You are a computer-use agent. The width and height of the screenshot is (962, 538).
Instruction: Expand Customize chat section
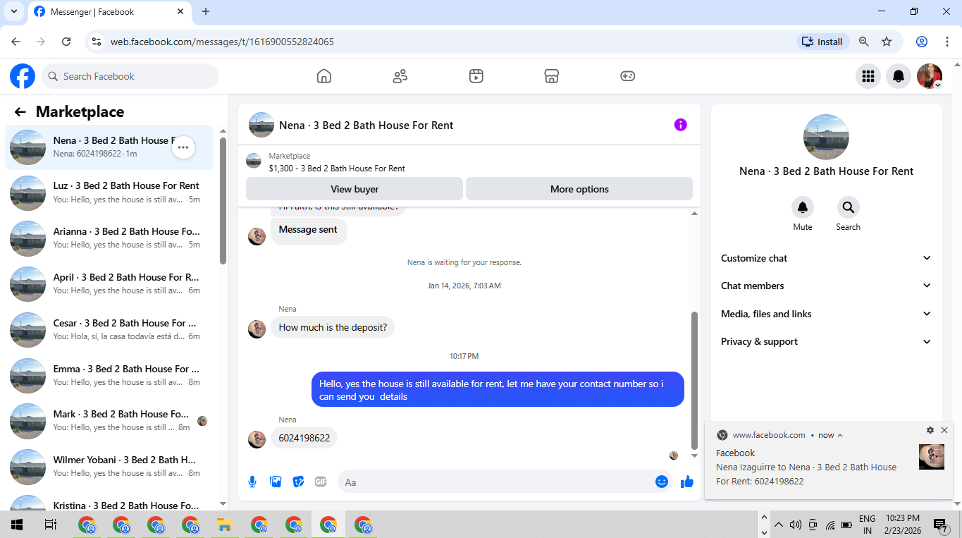pos(826,258)
